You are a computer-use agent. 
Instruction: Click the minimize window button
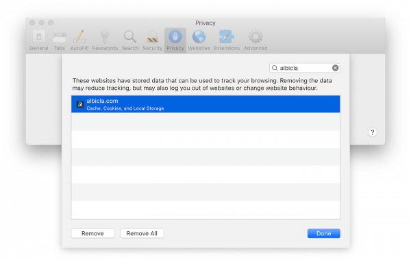[x=41, y=23]
